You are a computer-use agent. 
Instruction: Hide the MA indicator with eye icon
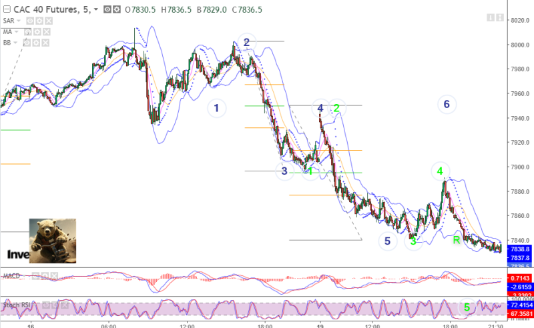[27, 32]
